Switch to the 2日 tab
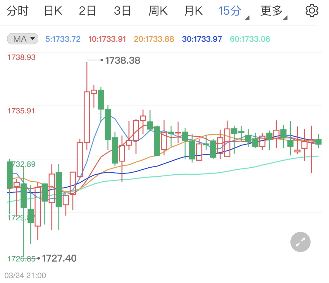 (x=87, y=11)
